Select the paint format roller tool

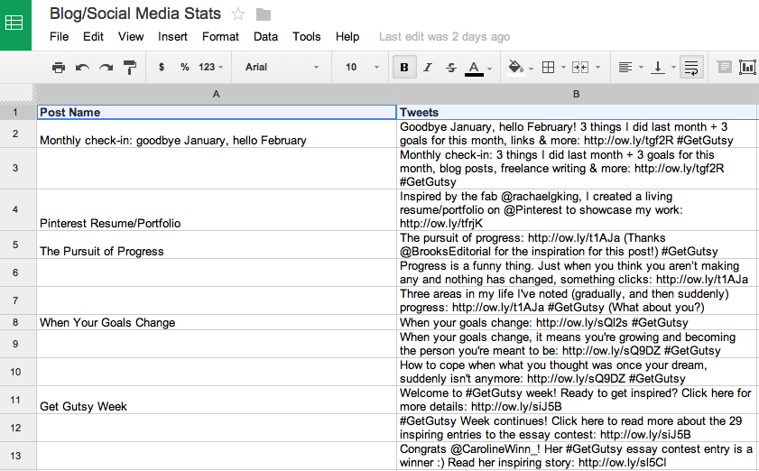pyautogui.click(x=130, y=68)
